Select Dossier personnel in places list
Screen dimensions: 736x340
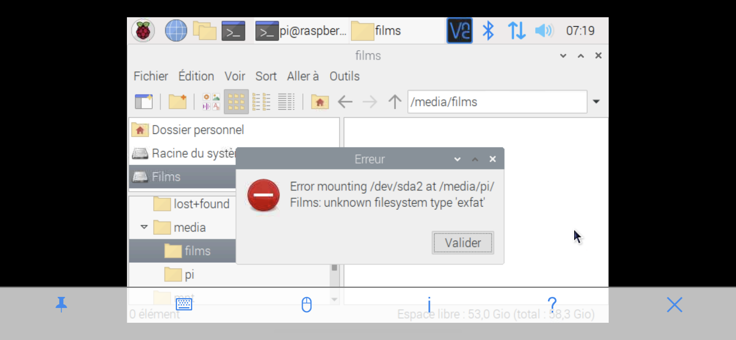point(198,130)
